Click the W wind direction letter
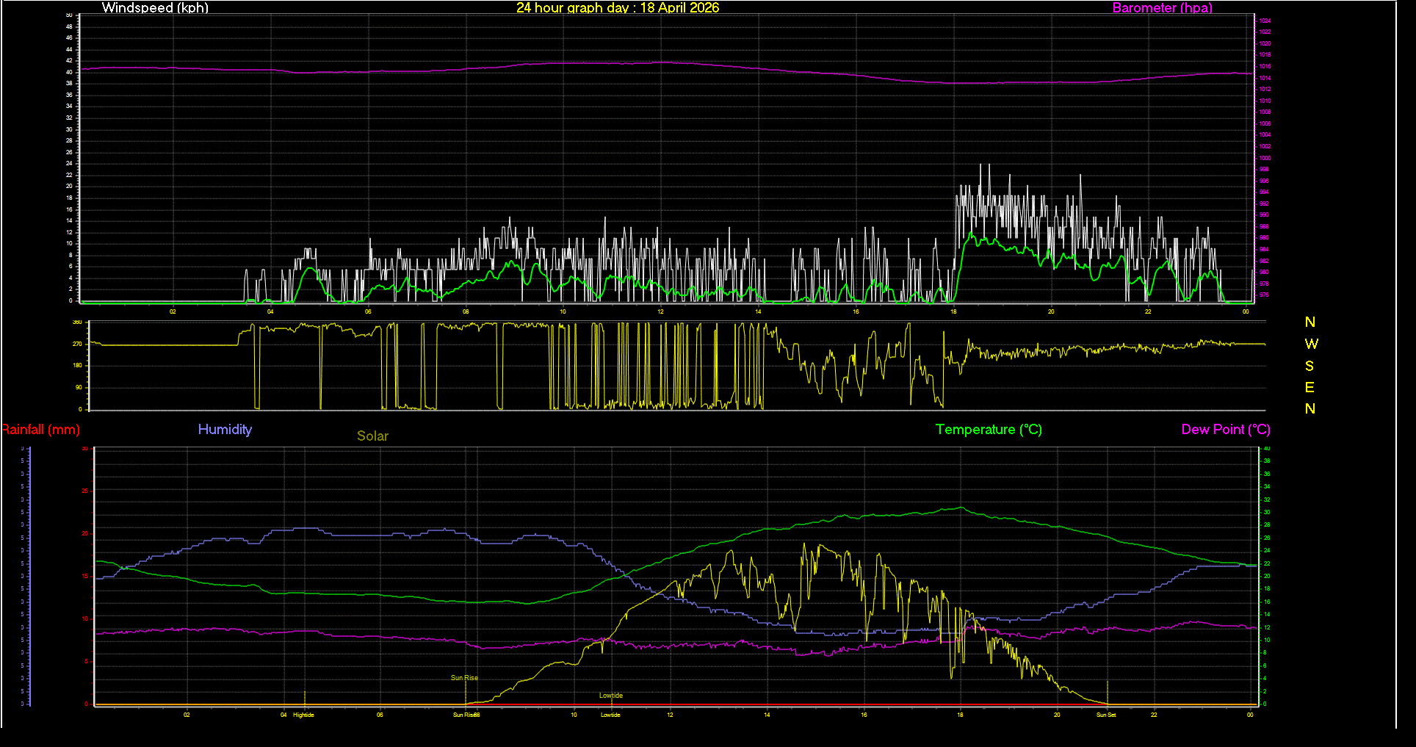Viewport: 1416px width, 747px height. point(1311,344)
